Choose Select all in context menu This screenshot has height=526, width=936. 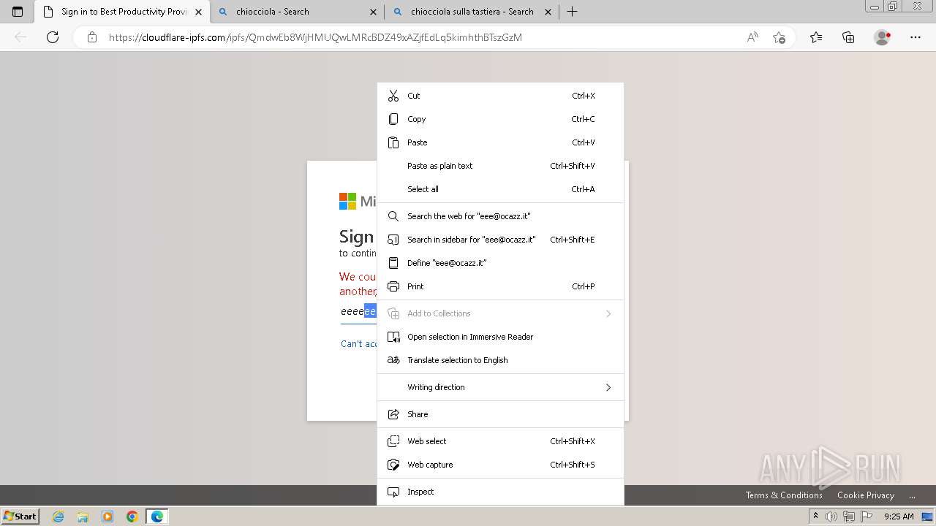501,189
